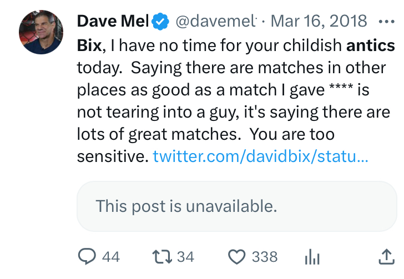Screen dimensions: 404x279
Task: Click the 44 replies count
Action: pos(111,257)
